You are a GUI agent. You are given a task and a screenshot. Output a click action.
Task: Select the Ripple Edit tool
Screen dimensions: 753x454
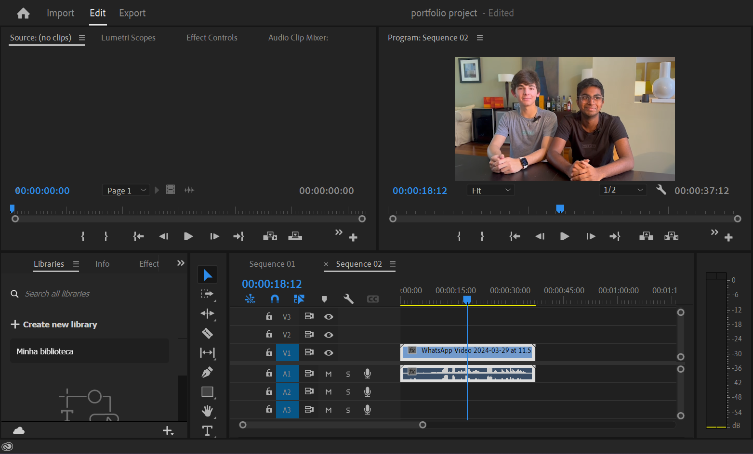[207, 313]
